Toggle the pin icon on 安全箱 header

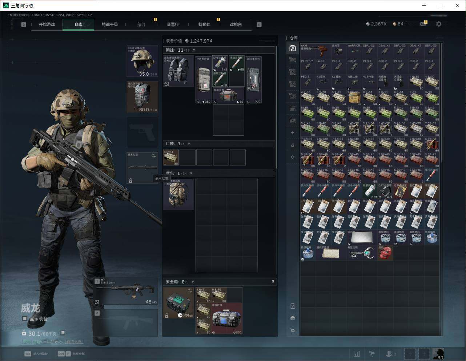(273, 282)
